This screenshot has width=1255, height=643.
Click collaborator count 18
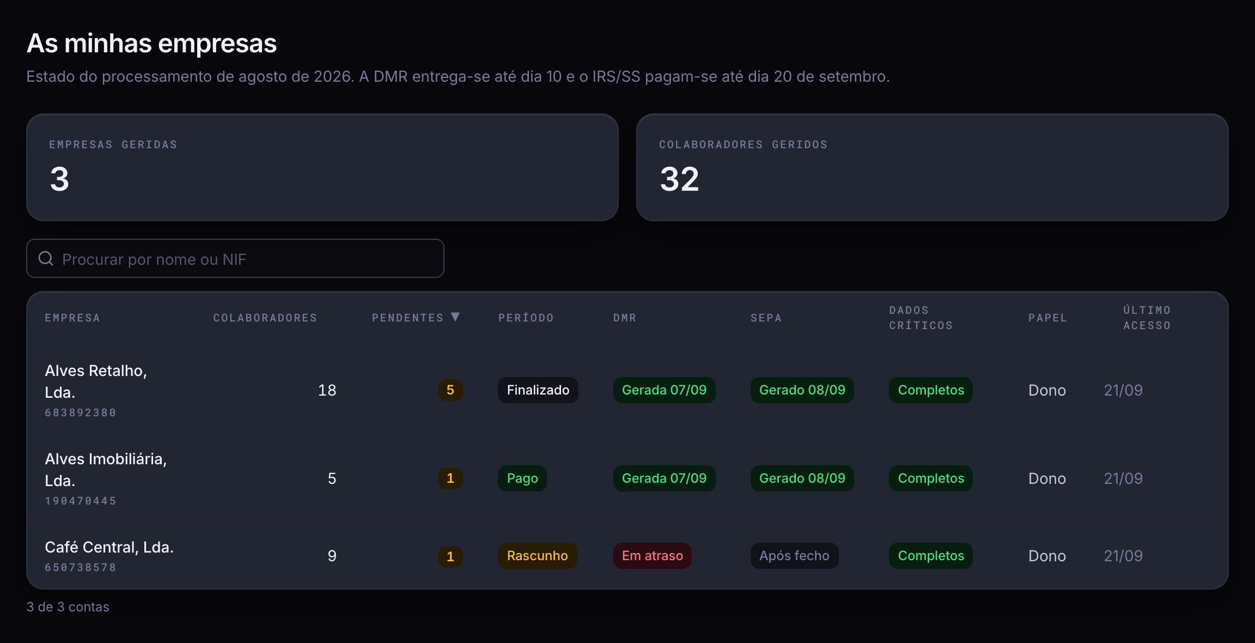327,390
